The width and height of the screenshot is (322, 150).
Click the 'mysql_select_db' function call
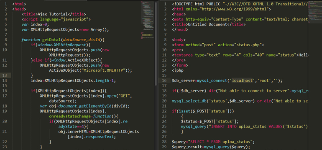189,101
